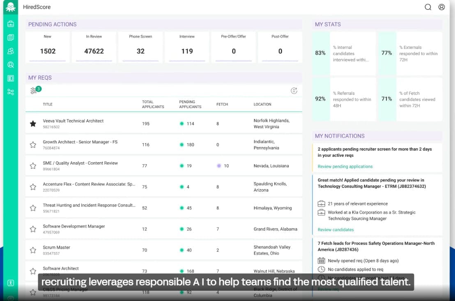This screenshot has width=455, height=301.
Task: Open the accessibility icon in sidebar
Action: click(10, 283)
